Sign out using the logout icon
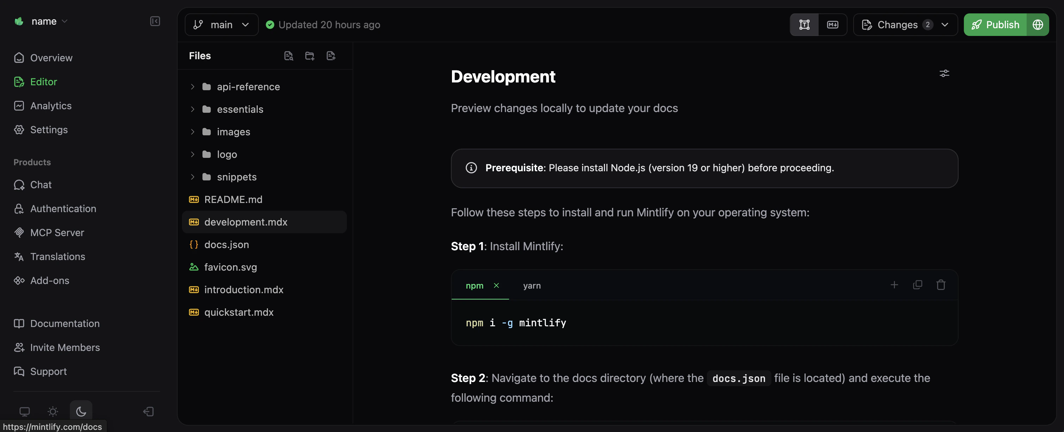The image size is (1064, 432). point(148,411)
